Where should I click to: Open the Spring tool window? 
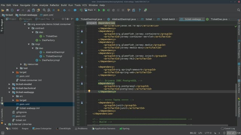(x=125, y=129)
